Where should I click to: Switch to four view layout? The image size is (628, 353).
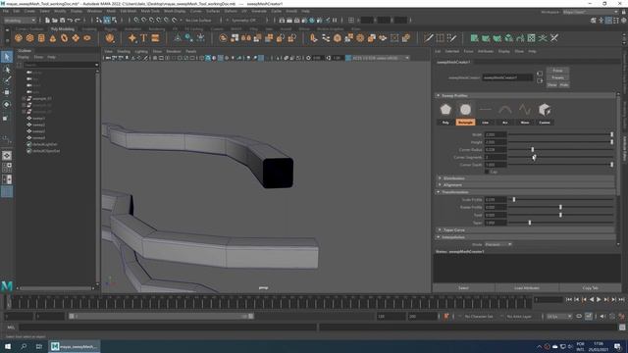click(7, 168)
